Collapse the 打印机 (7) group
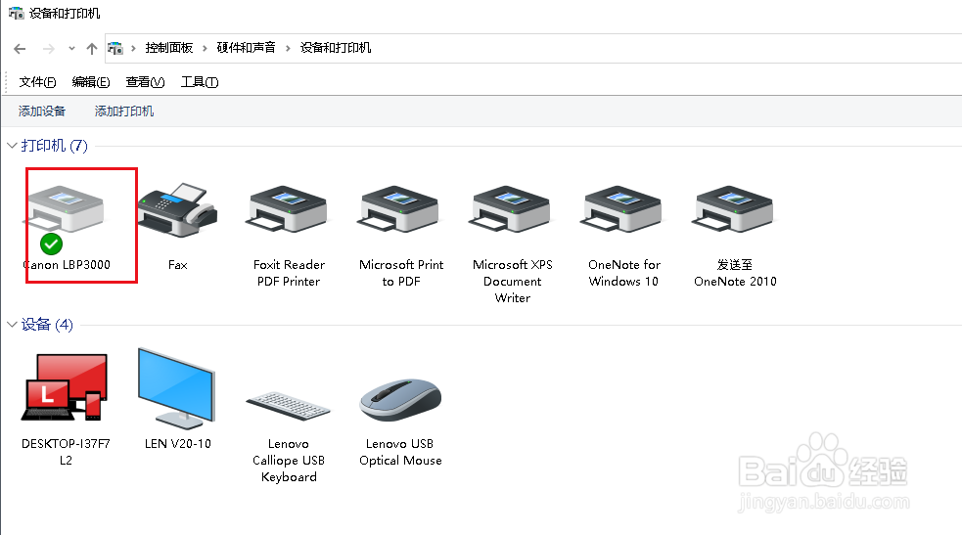This screenshot has height=535, width=962. pyautogui.click(x=12, y=145)
